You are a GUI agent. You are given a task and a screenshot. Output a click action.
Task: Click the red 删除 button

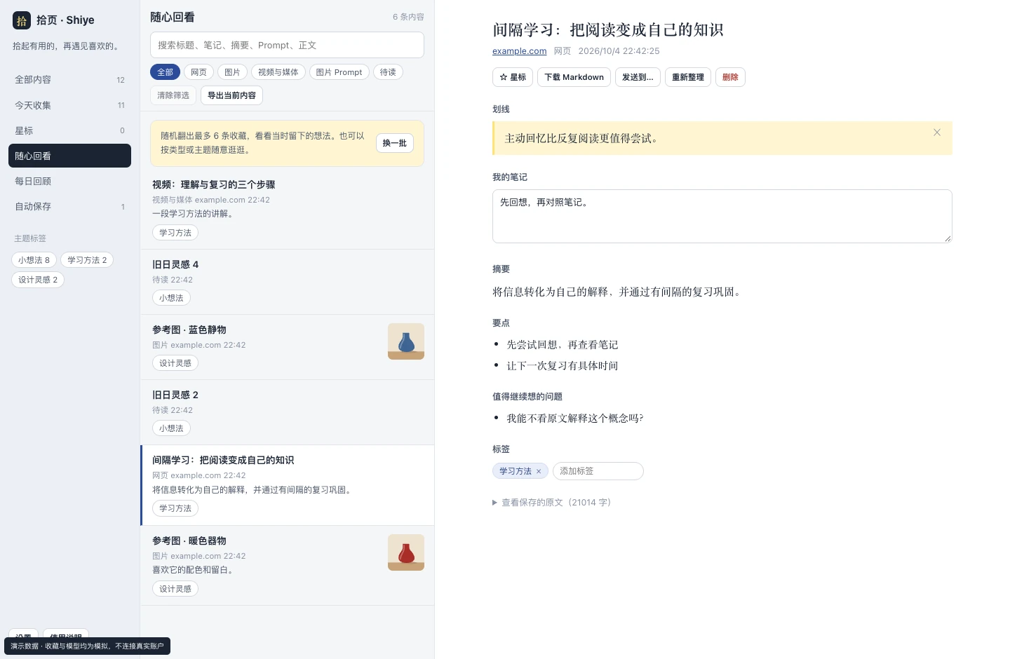730,77
